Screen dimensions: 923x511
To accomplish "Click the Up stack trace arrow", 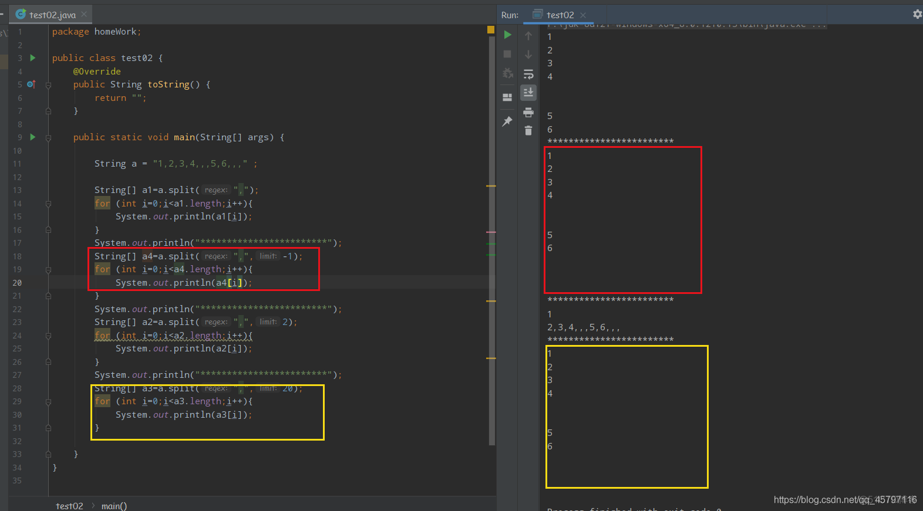I will [x=528, y=36].
